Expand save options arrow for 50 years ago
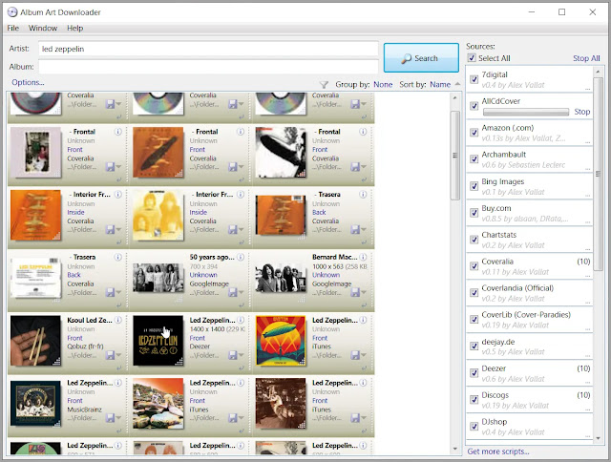The height and width of the screenshot is (462, 611). 242,292
